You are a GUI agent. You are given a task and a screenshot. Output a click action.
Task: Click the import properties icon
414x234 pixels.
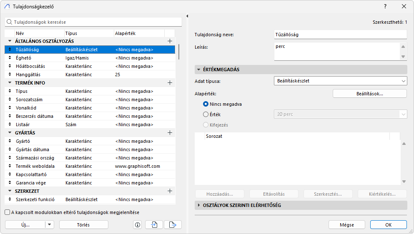click(x=154, y=225)
